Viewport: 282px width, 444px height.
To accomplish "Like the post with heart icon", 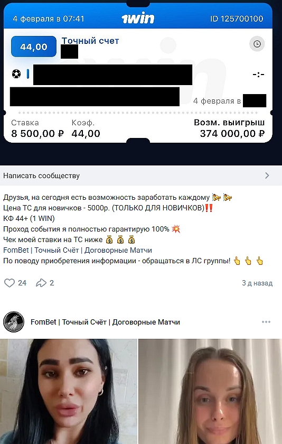I will (10, 283).
